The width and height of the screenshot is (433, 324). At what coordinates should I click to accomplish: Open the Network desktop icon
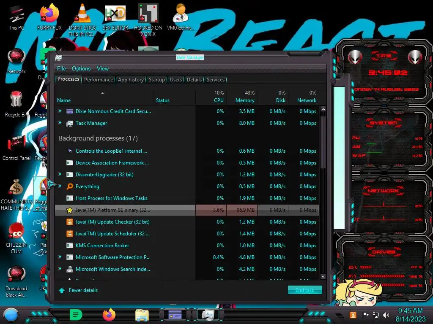click(x=16, y=61)
